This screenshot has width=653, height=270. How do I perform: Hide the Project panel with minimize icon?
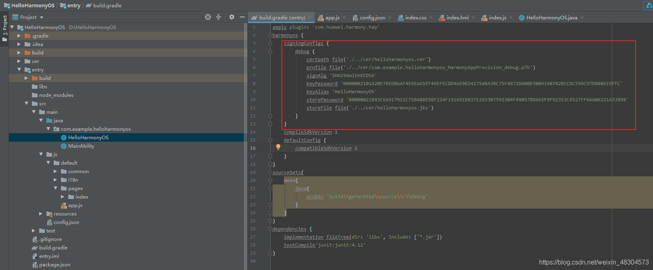[242, 17]
